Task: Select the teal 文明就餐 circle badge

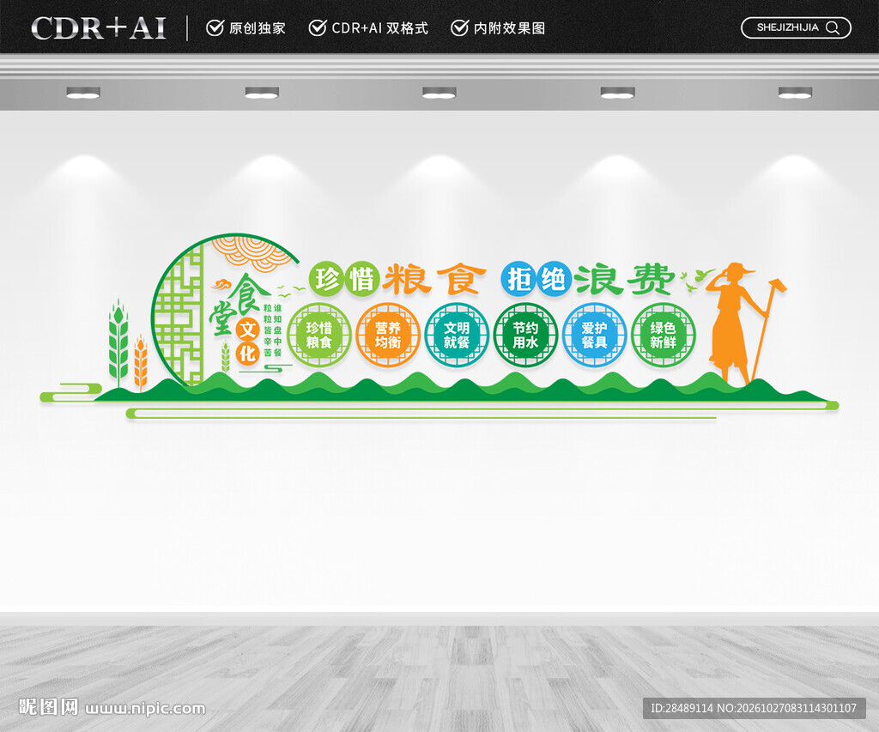Action: tap(457, 335)
